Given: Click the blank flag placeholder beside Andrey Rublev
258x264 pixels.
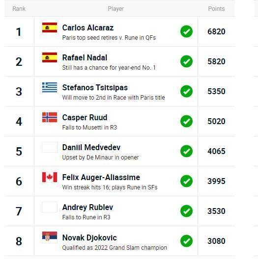Looking at the screenshot, I should coord(50,207).
